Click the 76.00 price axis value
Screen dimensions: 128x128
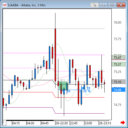click(117, 23)
